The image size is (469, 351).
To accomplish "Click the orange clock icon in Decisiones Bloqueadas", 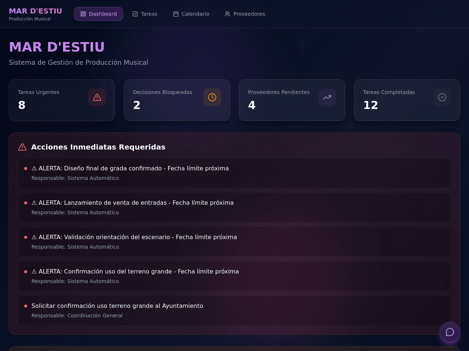I will click(x=212, y=97).
